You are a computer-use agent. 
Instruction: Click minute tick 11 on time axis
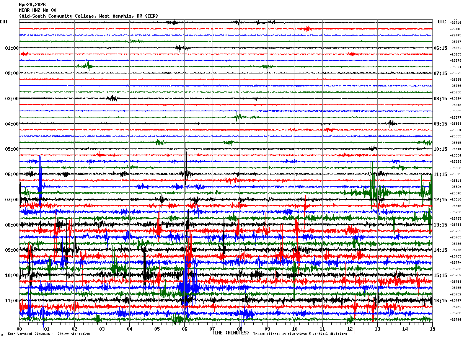click(323, 329)
